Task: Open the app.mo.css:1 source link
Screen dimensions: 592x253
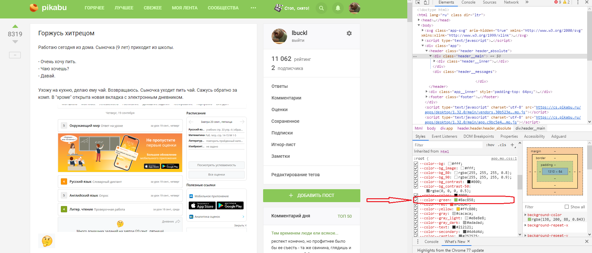Action: pyautogui.click(x=504, y=158)
